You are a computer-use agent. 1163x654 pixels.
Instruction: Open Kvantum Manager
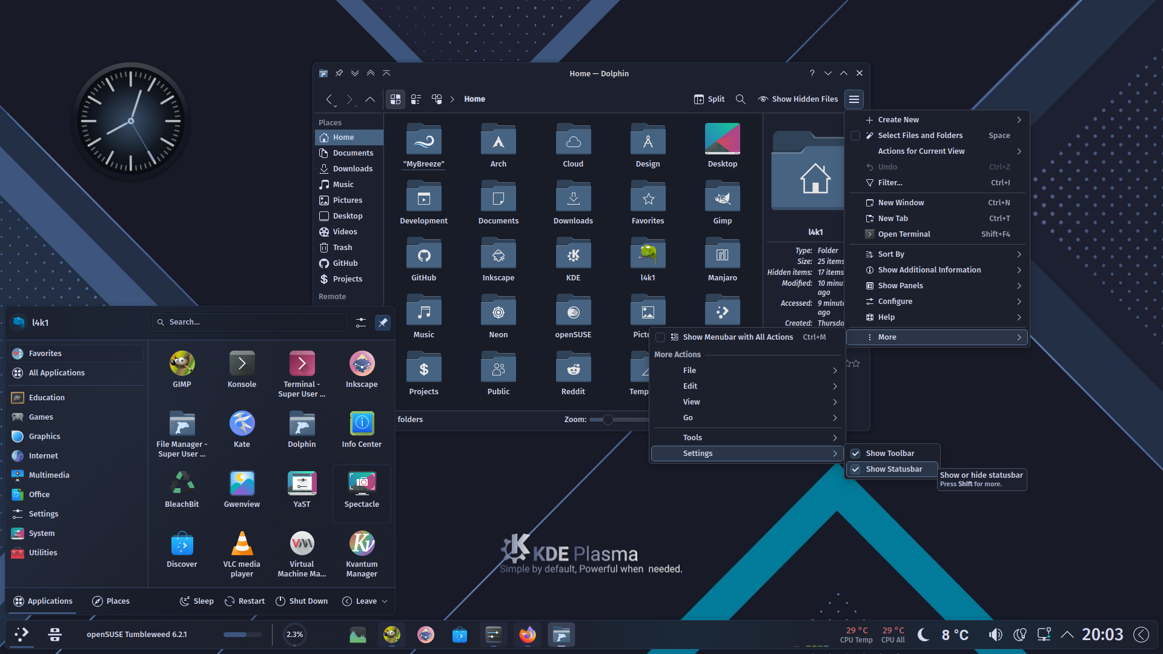coord(362,555)
